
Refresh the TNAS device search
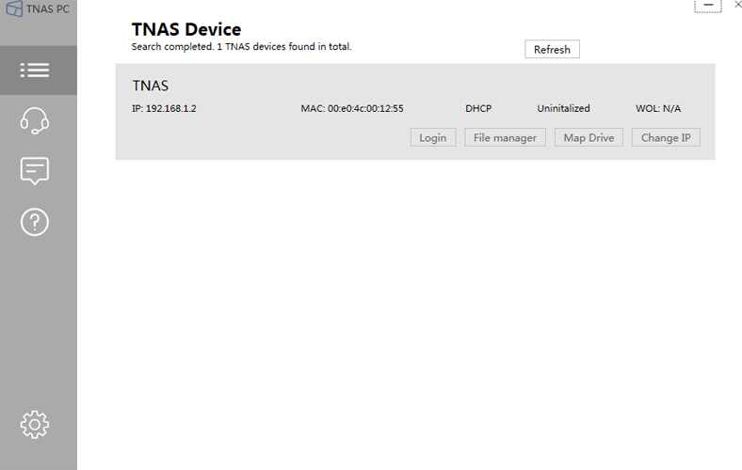click(552, 49)
